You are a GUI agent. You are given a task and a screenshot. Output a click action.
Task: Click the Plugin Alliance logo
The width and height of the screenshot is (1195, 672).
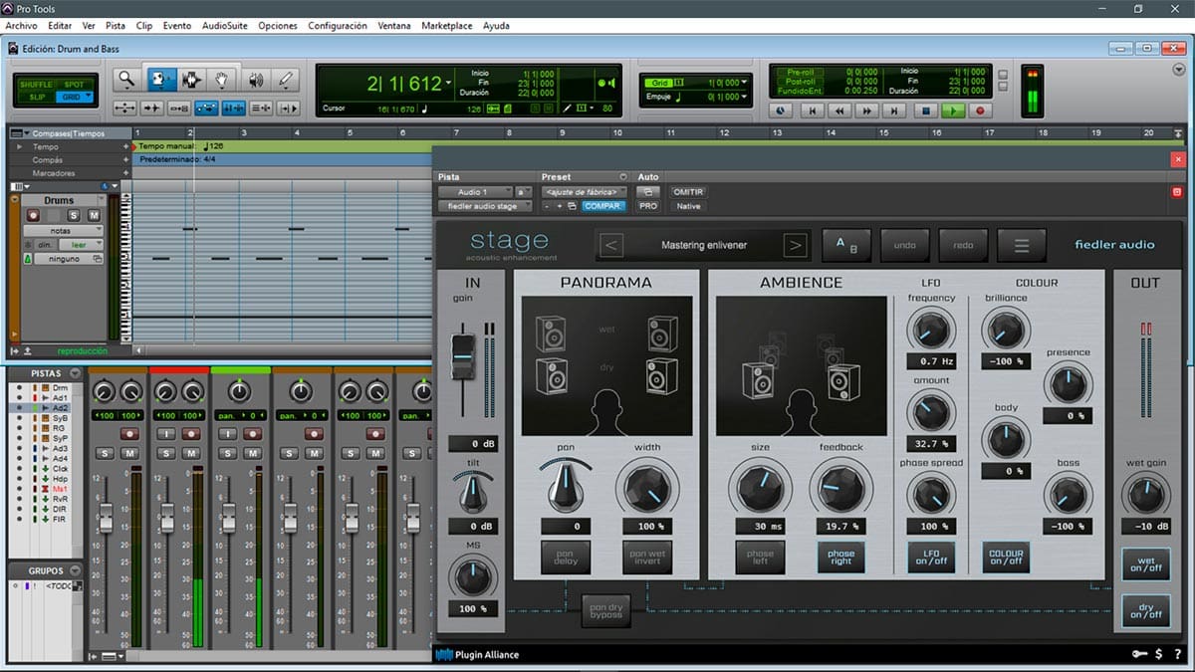click(x=477, y=655)
